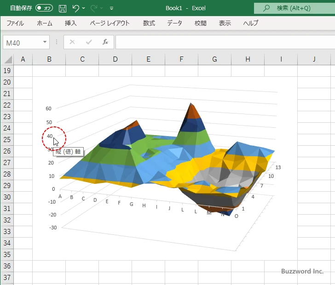335x285 pixels.
Task: Click the Save icon in title bar
Action: click(63, 8)
